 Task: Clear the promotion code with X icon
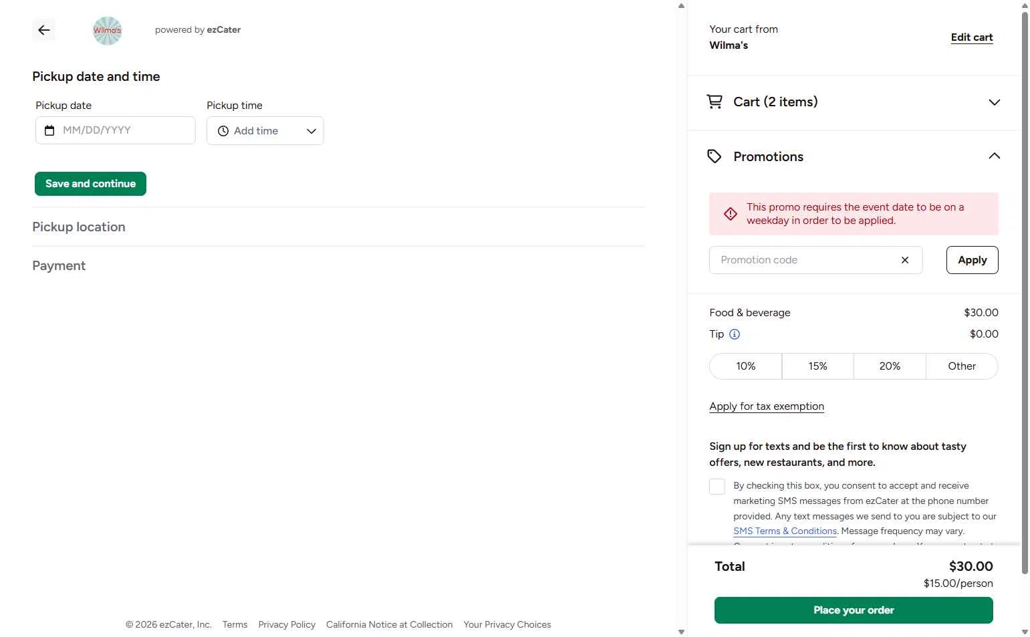tap(905, 260)
